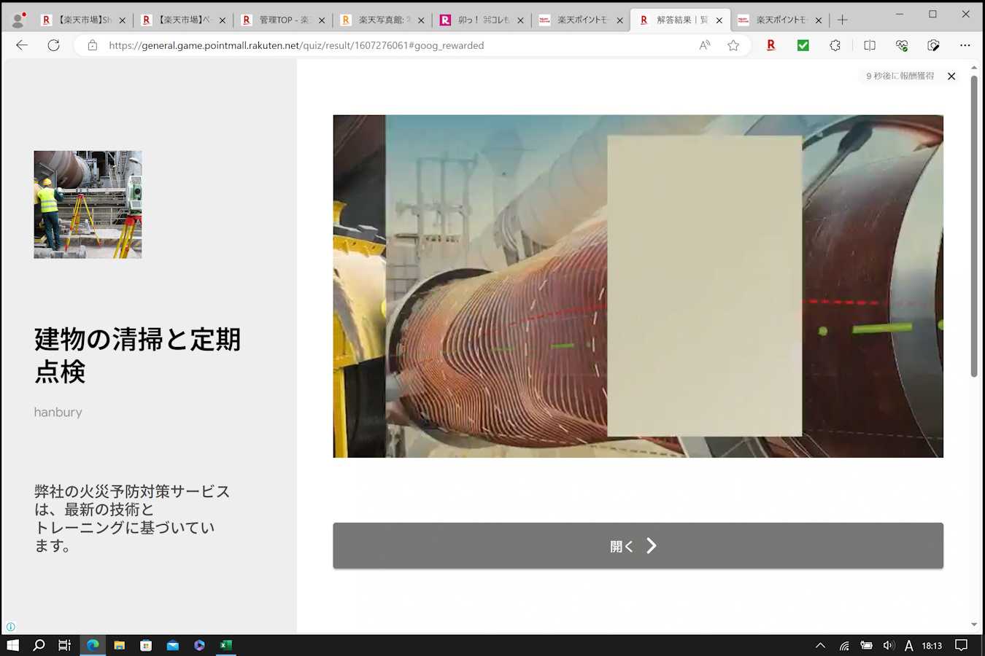Screen dimensions: 985x656
Task: Switch to the 管理TOP tab
Action: (x=283, y=20)
